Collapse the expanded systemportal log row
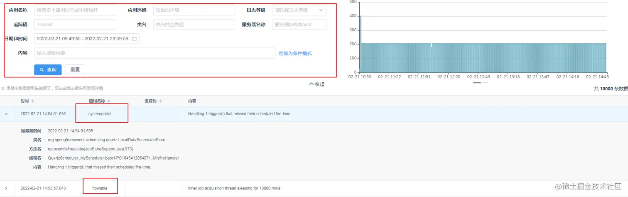 (x=6, y=113)
